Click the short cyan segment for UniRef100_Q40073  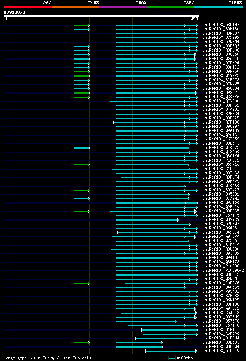(81, 148)
